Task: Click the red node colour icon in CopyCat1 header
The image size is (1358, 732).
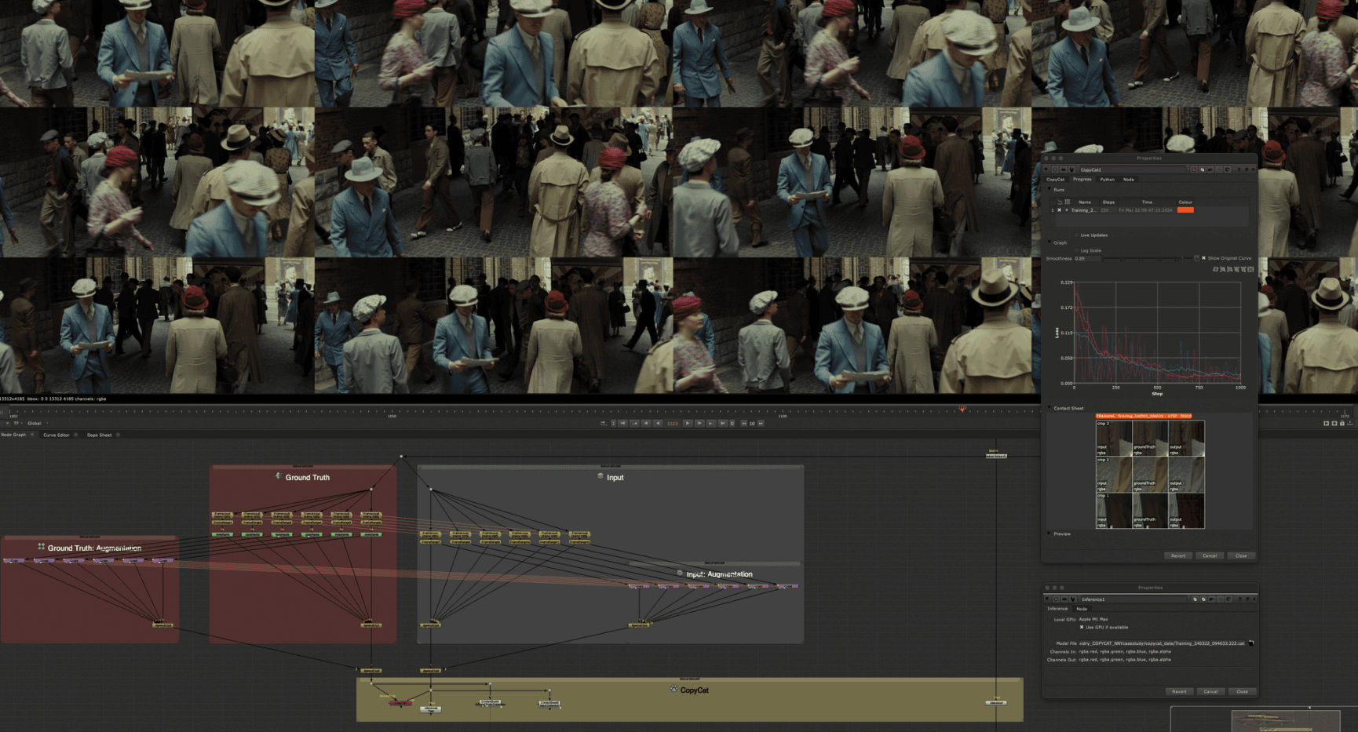Action: (x=1194, y=169)
